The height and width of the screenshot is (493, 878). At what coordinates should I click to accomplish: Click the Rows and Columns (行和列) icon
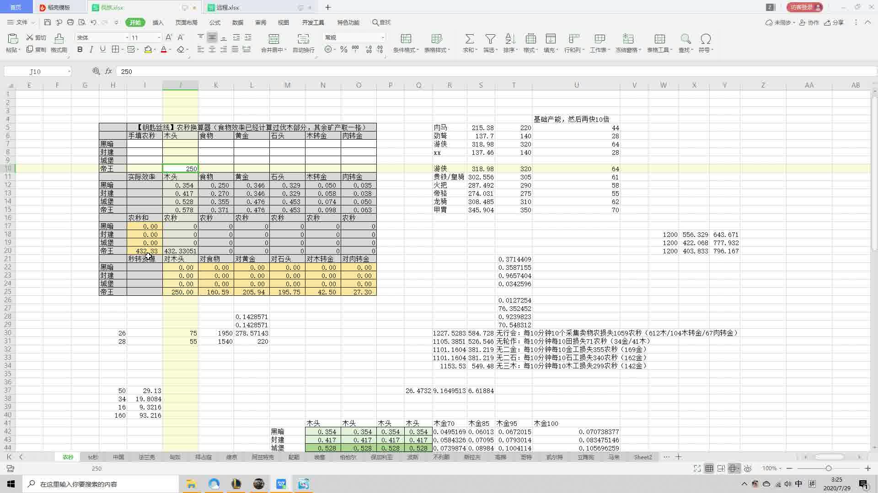(x=574, y=39)
